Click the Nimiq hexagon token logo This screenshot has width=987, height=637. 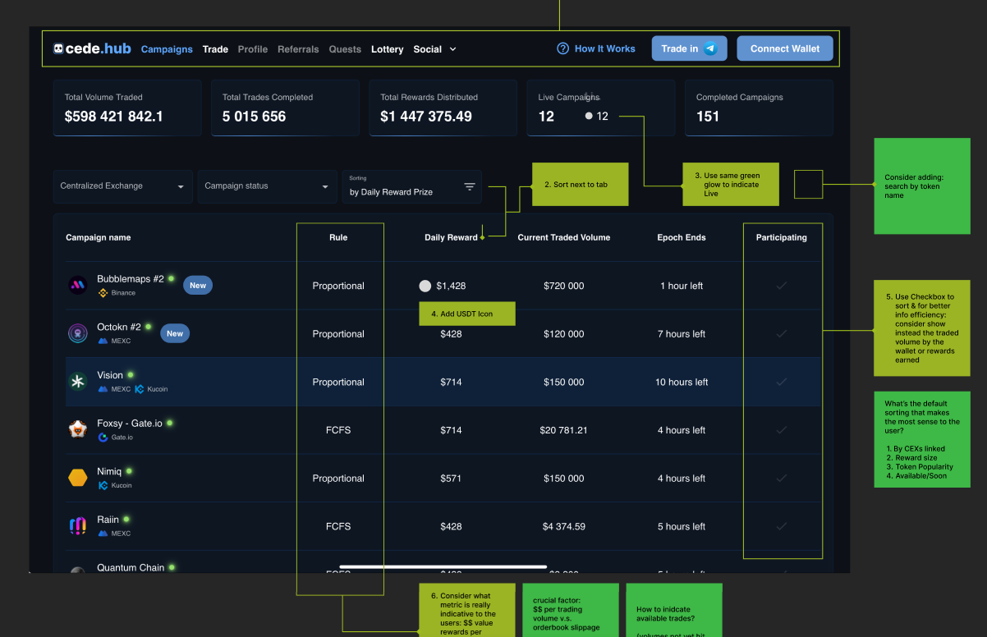pos(77,478)
